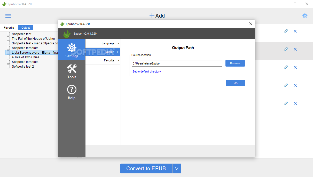Select The Fall of the House of Usher
The image size is (313, 177).
click(34, 38)
